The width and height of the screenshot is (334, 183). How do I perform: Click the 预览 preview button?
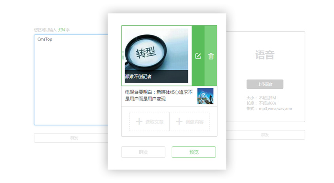(194, 152)
